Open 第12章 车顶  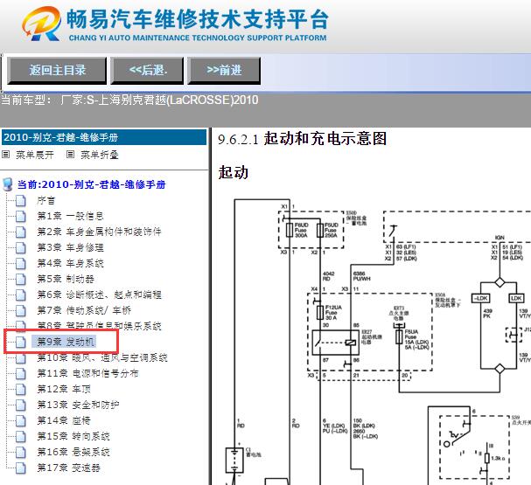coord(64,389)
